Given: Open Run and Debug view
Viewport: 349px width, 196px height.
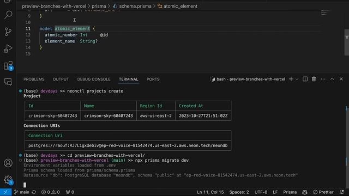Looking at the screenshot, I should pos(8,48).
